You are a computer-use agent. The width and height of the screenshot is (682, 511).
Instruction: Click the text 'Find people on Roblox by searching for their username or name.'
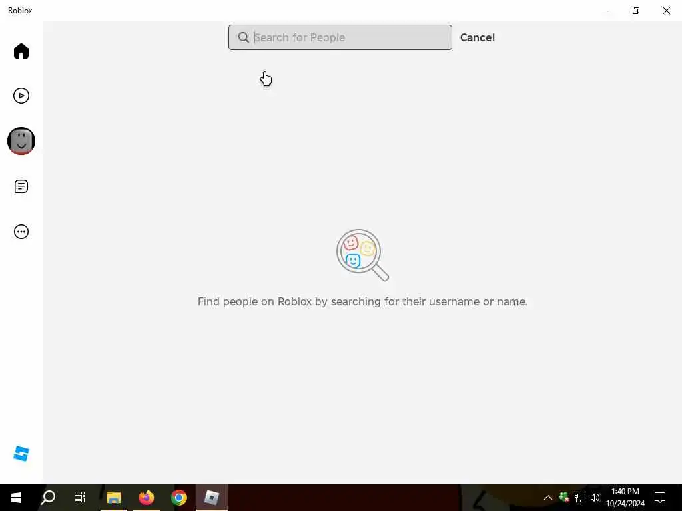362,301
